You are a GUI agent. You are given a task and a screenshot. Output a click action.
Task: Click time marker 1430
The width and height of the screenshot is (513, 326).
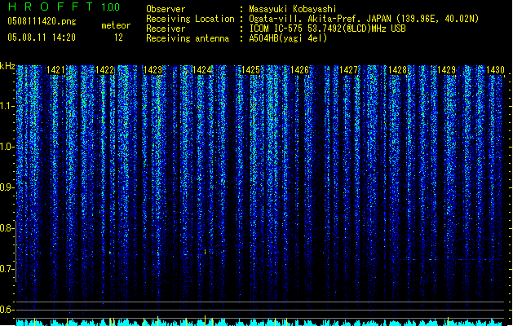click(x=495, y=70)
